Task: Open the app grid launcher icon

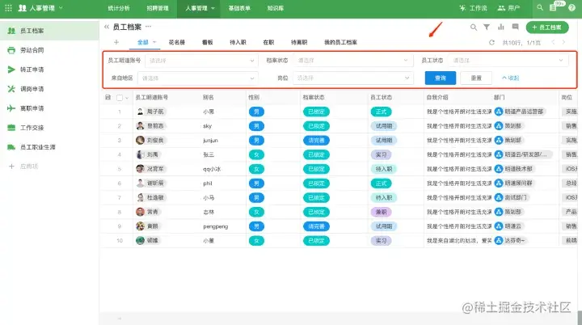Action: (9, 8)
